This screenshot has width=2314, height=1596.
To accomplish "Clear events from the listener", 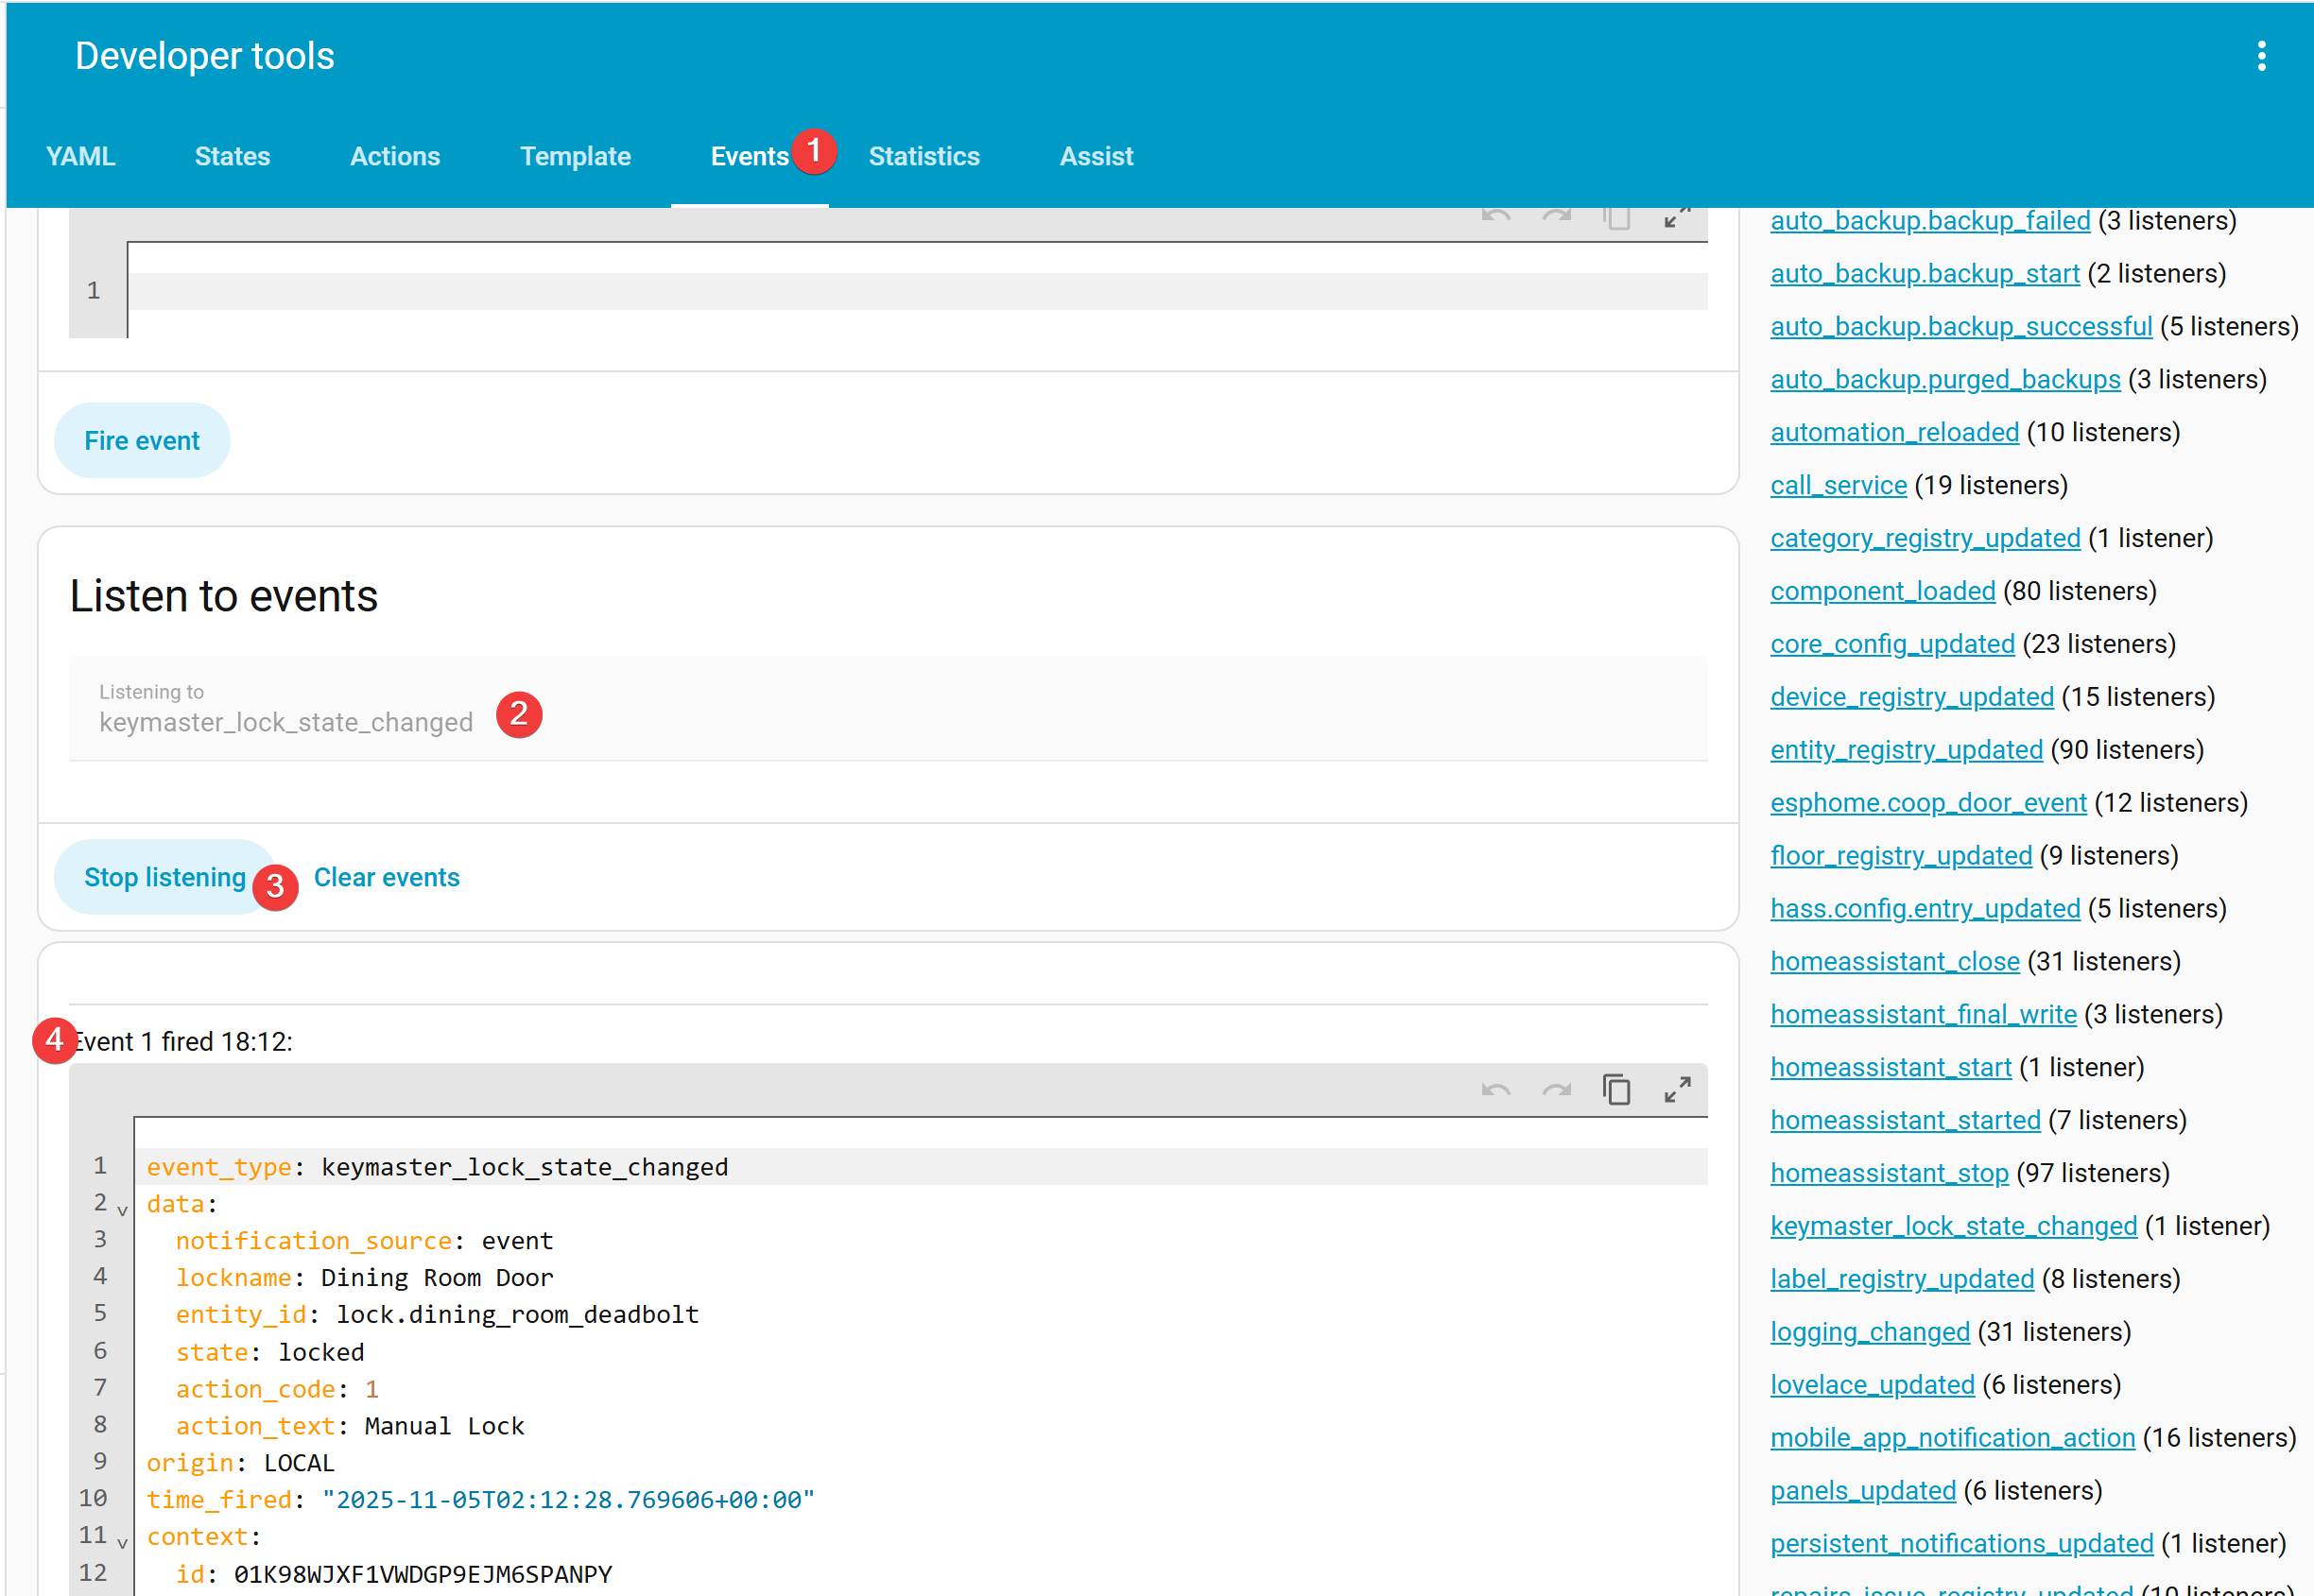I will tap(387, 877).
